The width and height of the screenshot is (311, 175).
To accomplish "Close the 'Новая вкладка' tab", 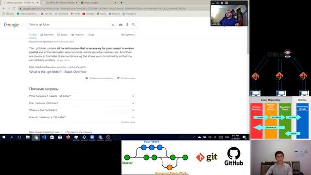I will point(115,3).
